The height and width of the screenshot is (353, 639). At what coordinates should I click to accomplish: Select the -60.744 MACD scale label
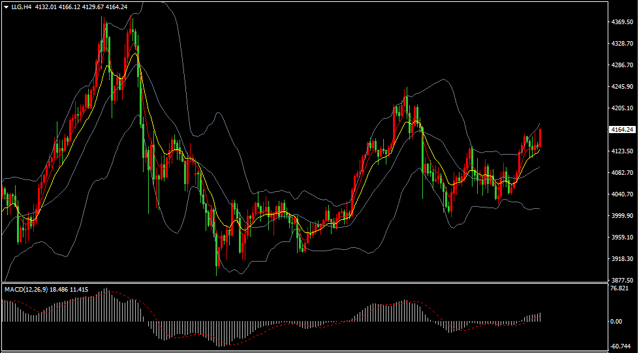click(x=620, y=346)
